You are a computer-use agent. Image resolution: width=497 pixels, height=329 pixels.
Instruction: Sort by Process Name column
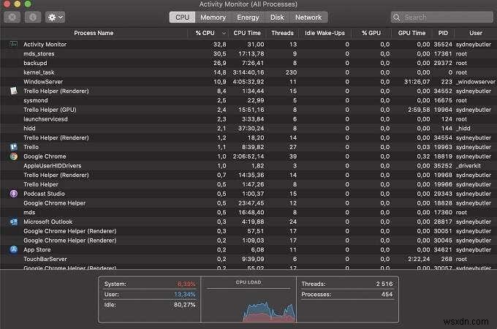pyautogui.click(x=94, y=33)
